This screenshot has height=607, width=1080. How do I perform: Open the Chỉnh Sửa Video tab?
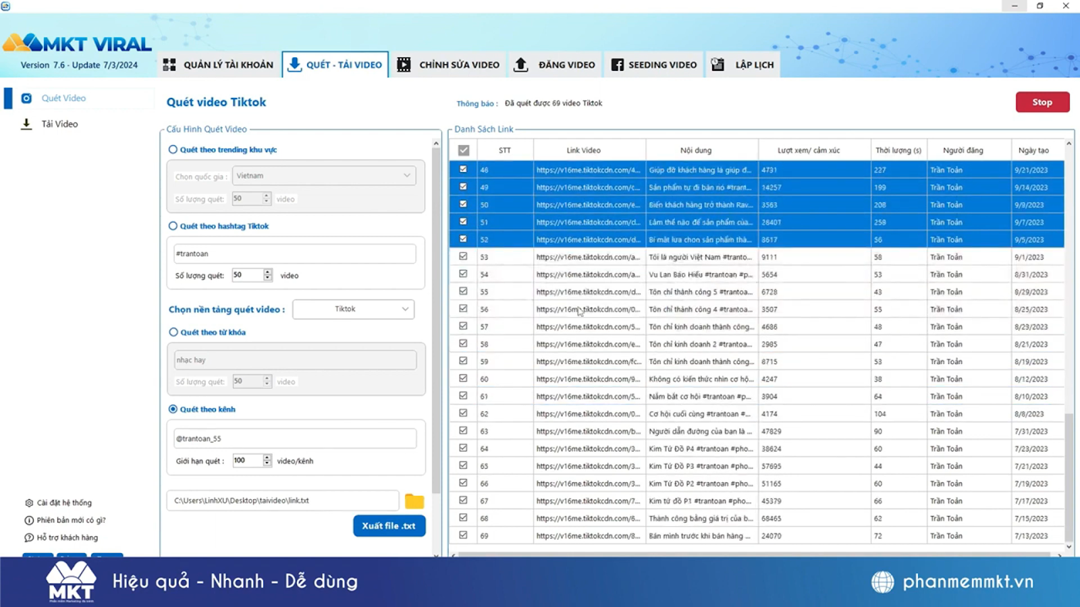click(448, 65)
